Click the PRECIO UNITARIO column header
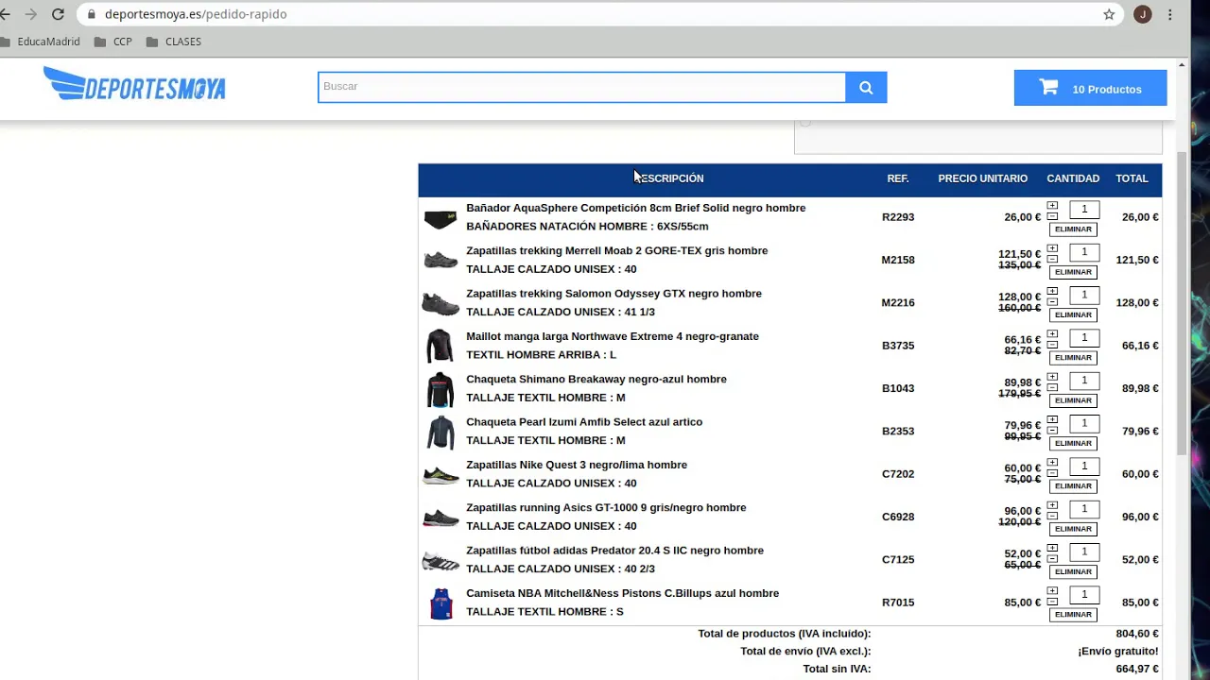This screenshot has width=1210, height=680. pos(982,178)
